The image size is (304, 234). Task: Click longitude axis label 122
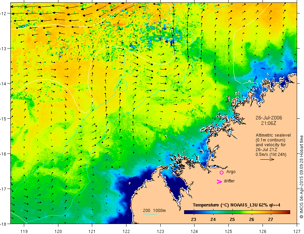[x=126, y=231]
